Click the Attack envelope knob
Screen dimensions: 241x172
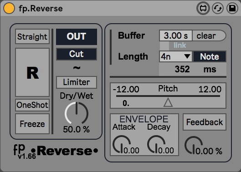122,144
